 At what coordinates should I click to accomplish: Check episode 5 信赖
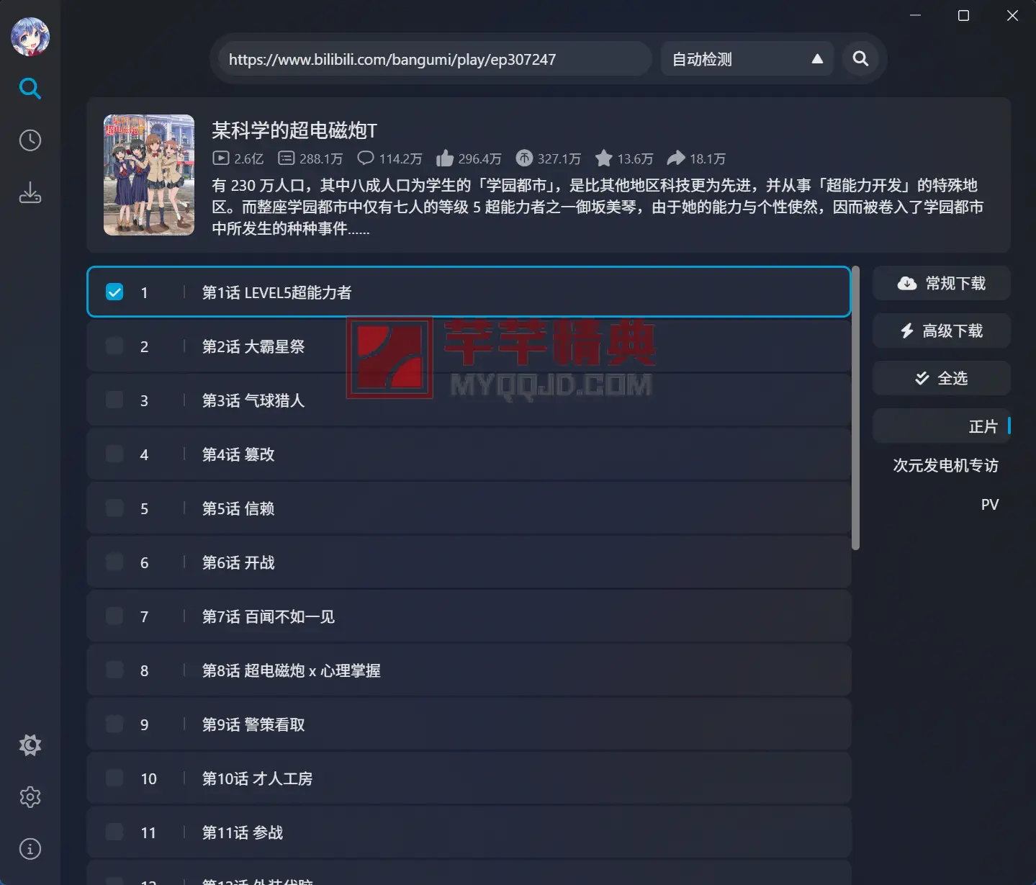click(x=114, y=508)
